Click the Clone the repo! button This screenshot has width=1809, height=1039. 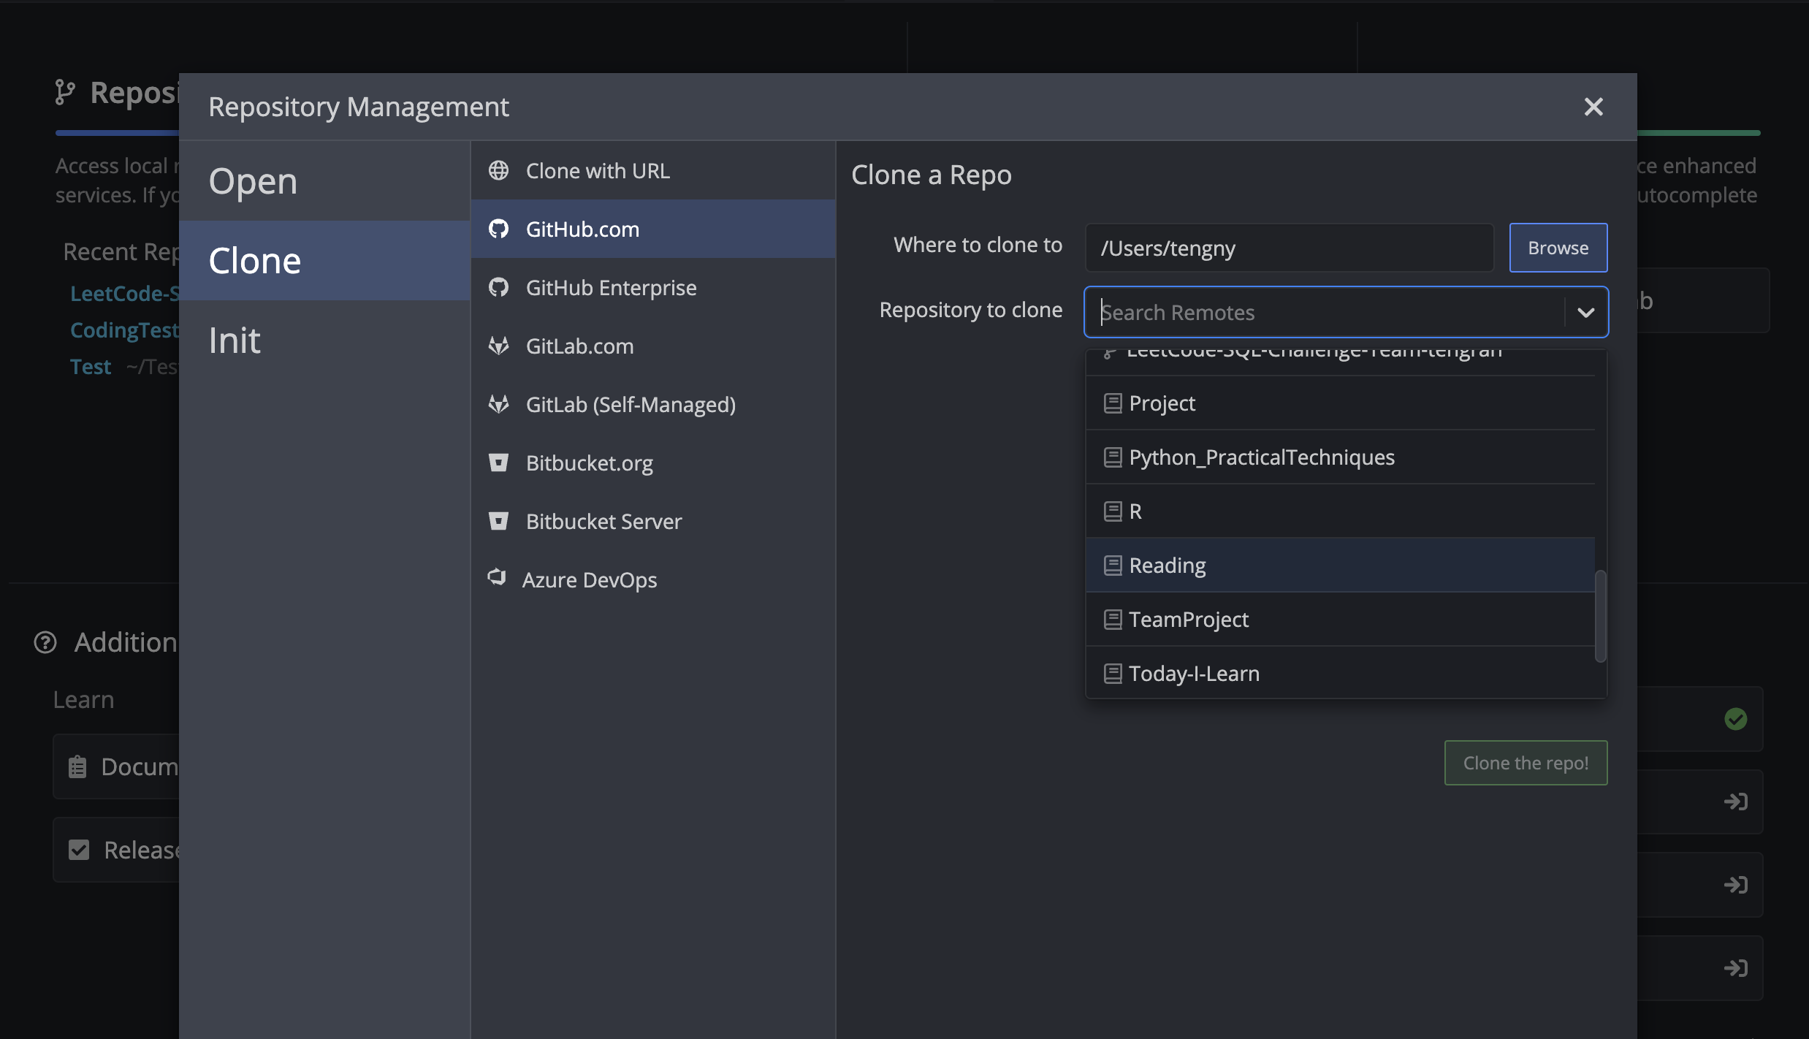1526,763
